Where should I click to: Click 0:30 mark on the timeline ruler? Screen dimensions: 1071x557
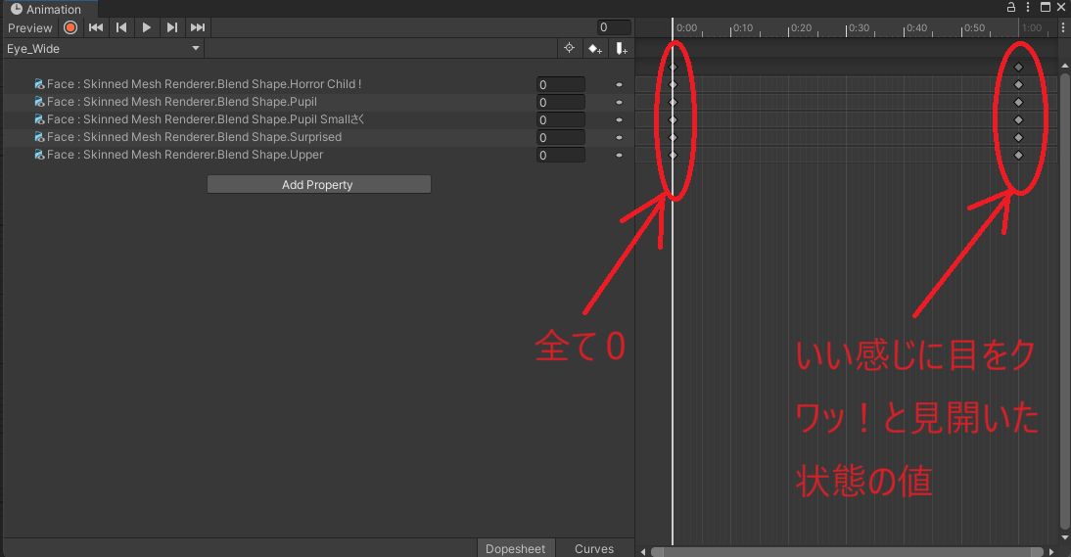pos(858,28)
